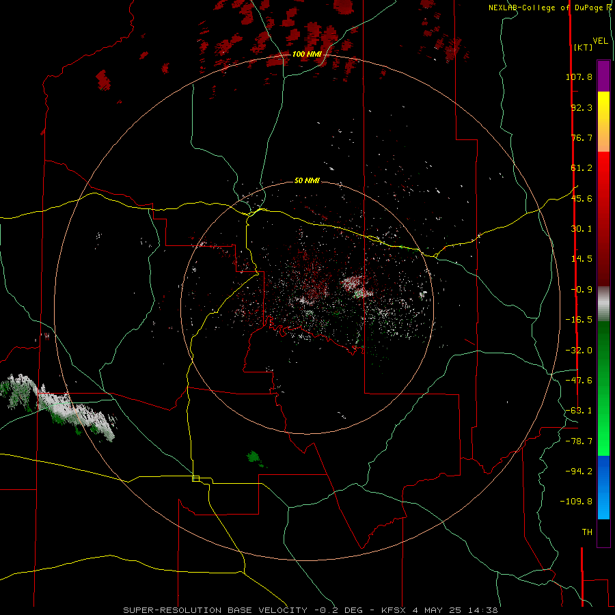Select the 92.3 scale value

582,107
